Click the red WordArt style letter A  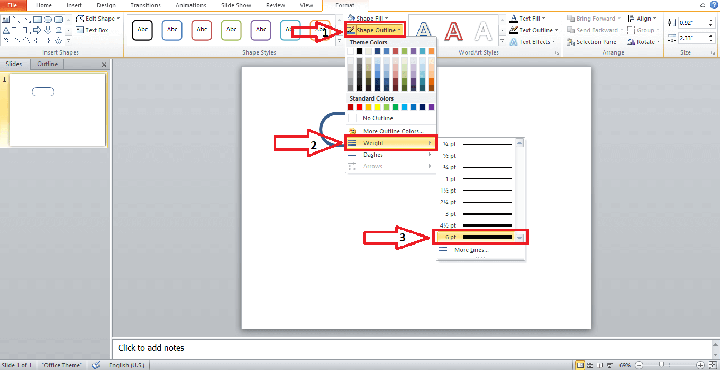tap(453, 32)
